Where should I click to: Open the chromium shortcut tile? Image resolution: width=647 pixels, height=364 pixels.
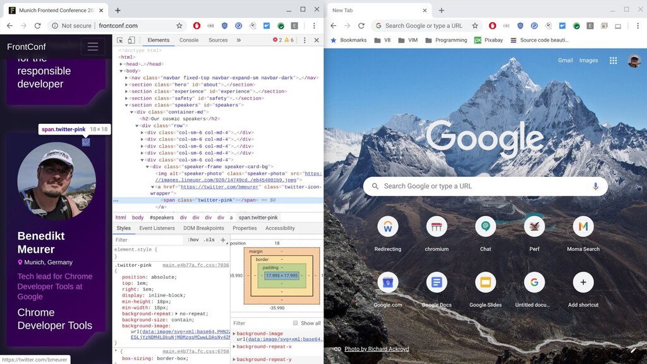point(437,233)
